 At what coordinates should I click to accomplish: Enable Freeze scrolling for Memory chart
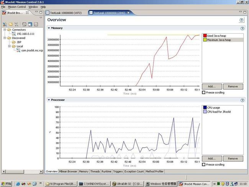pyautogui.click(x=203, y=92)
